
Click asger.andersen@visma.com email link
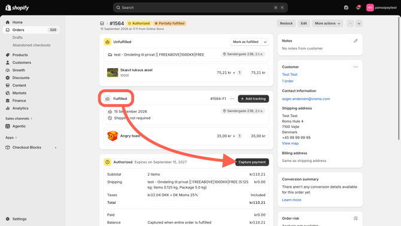coord(306,99)
